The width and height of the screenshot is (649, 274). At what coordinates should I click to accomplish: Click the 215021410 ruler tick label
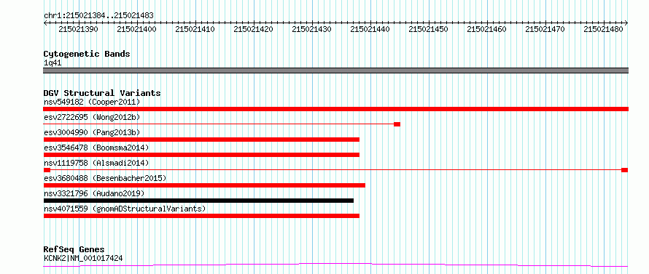195,29
